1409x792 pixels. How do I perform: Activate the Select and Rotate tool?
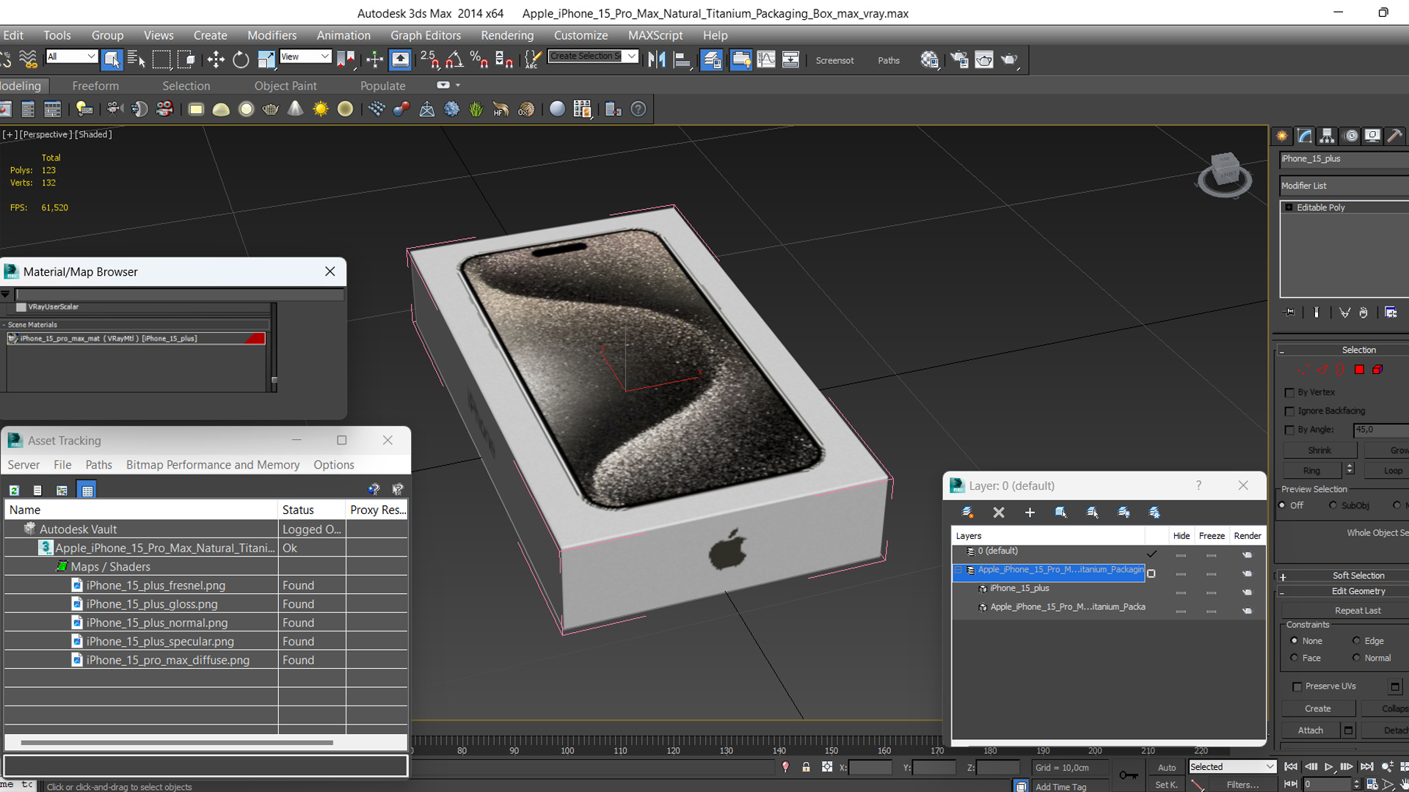pyautogui.click(x=241, y=59)
